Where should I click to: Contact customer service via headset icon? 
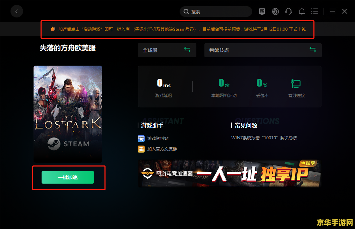pos(289,11)
